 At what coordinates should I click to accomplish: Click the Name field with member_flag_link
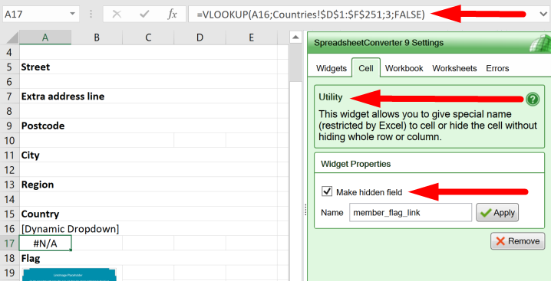click(410, 212)
